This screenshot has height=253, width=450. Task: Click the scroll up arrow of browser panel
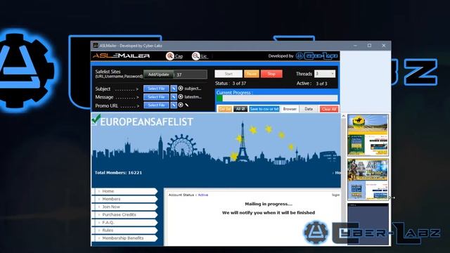pyautogui.click(x=344, y=116)
